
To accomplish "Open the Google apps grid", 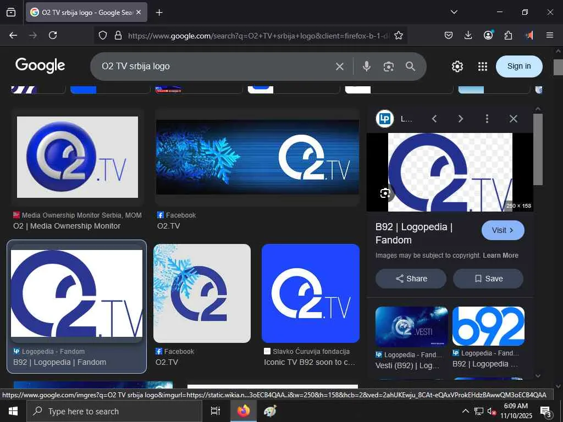I will click(x=483, y=66).
